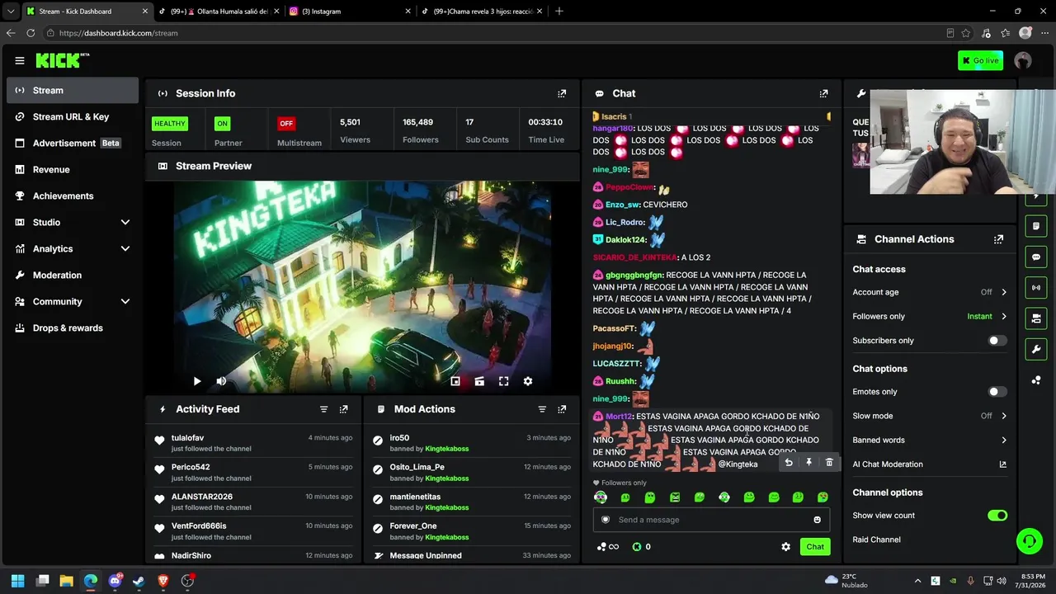Pop out the Activity Feed panel
Image resolution: width=1056 pixels, height=594 pixels.
tap(343, 409)
